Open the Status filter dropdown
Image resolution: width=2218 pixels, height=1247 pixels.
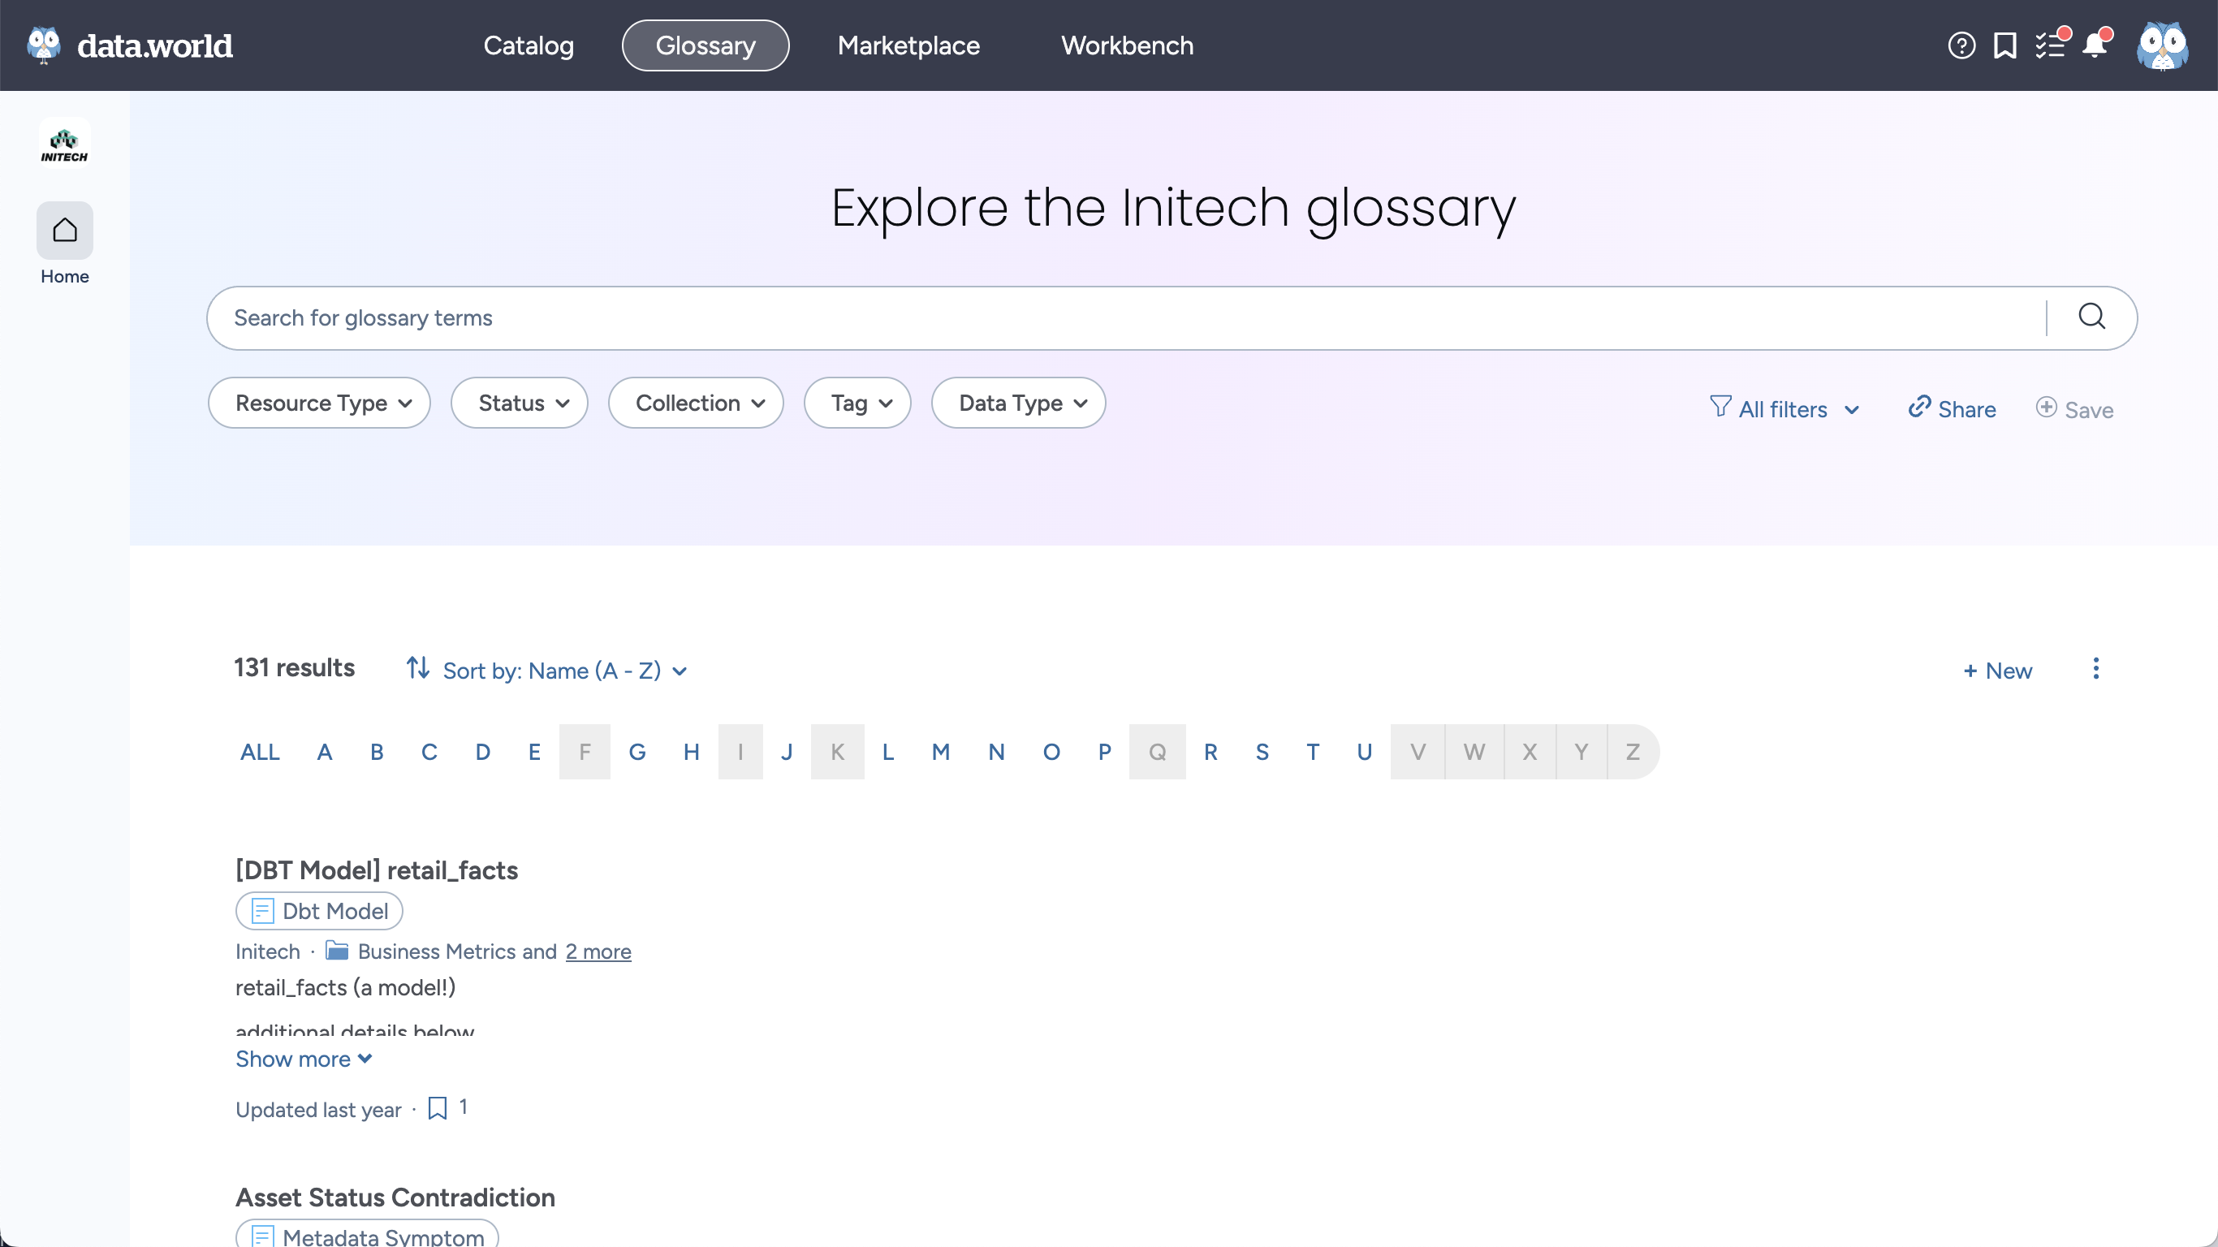point(518,402)
